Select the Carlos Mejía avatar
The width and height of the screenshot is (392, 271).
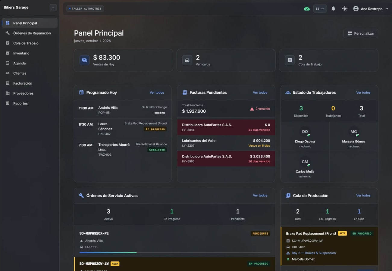(x=305, y=162)
